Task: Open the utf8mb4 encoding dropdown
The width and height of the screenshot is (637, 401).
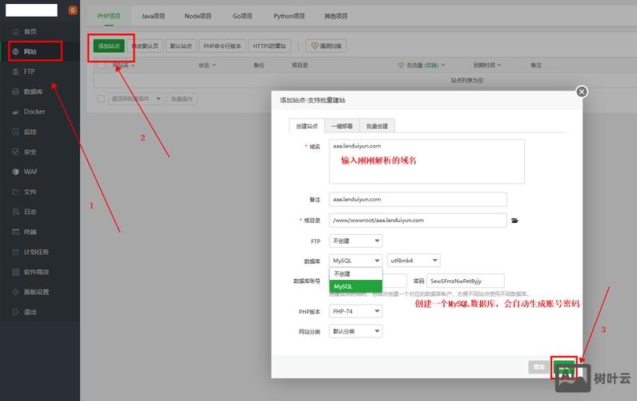Action: coord(413,261)
